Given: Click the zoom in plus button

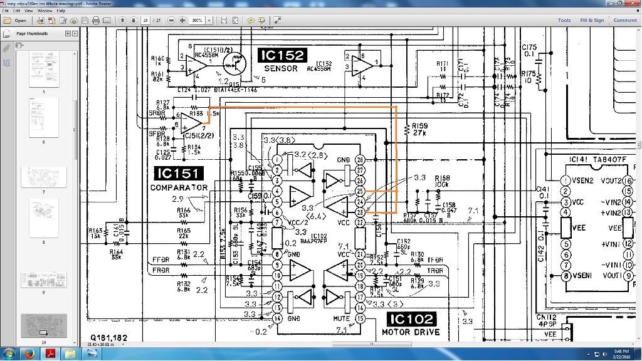Looking at the screenshot, I should (x=182, y=21).
